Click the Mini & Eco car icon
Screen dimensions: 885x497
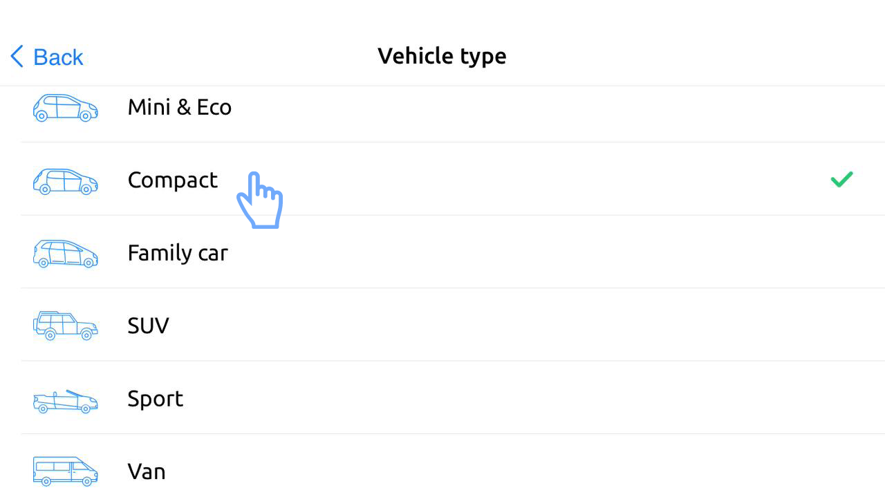pyautogui.click(x=65, y=108)
